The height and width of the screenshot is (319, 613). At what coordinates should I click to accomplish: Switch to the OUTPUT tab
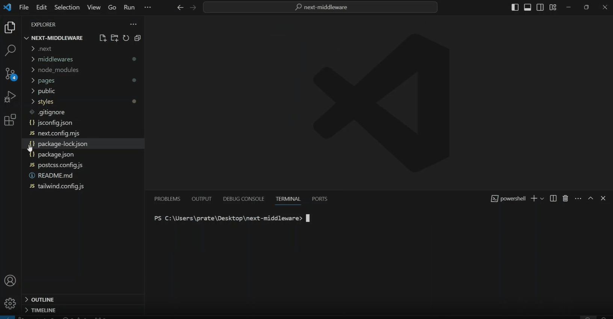point(202,199)
